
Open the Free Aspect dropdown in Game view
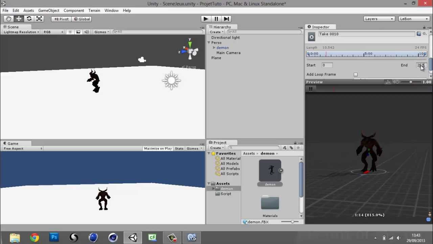(23, 148)
